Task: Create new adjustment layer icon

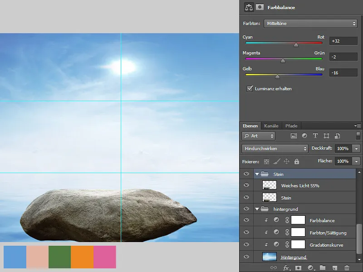Action: 311,268
